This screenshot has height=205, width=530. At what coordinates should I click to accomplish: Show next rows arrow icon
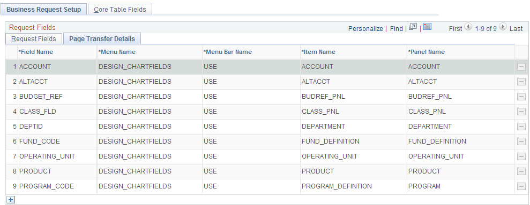[x=503, y=27]
